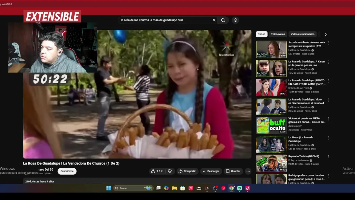Open the buff oculto video thumbnail

pyautogui.click(x=271, y=125)
